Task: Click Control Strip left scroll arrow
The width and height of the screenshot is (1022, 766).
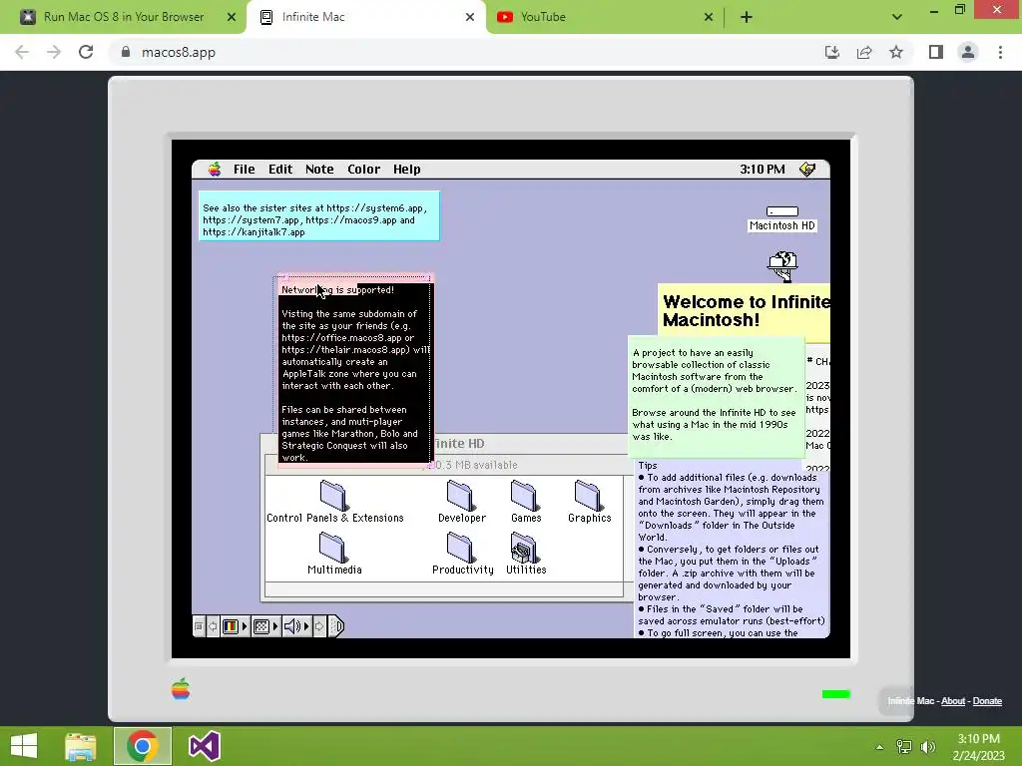Action: 213,626
